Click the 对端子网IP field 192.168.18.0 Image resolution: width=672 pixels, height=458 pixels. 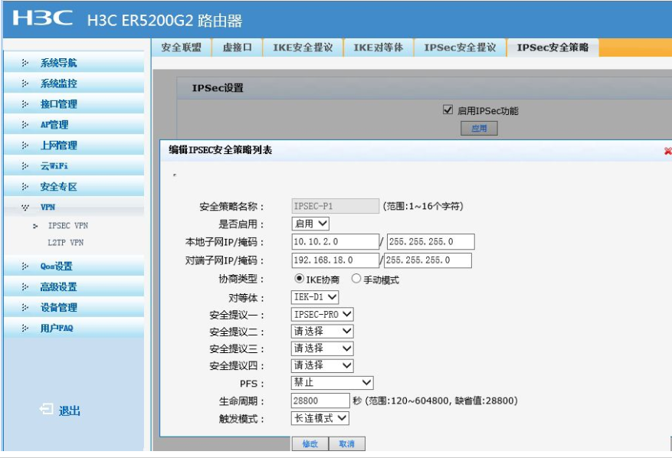pos(335,260)
